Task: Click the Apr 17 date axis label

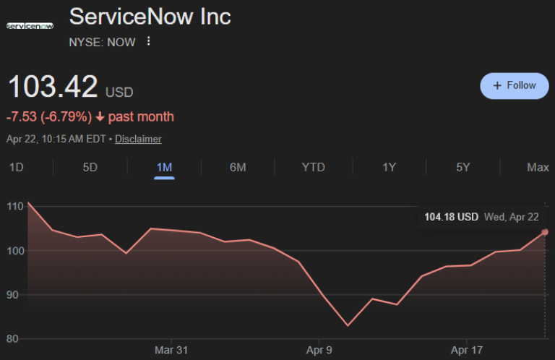Action: pyautogui.click(x=467, y=350)
